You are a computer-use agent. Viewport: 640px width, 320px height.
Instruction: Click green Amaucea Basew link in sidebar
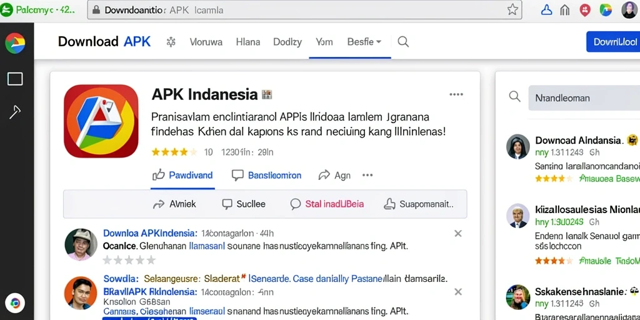(609, 178)
